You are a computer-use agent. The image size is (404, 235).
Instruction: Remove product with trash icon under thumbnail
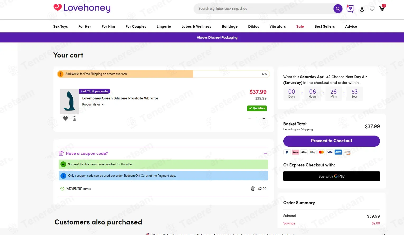pyautogui.click(x=74, y=118)
